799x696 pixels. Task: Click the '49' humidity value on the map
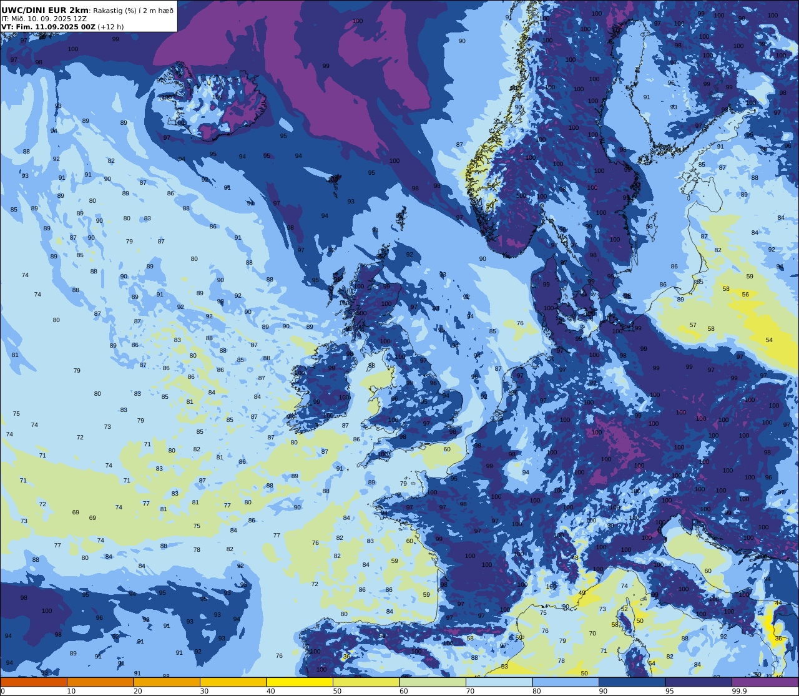pyautogui.click(x=582, y=593)
